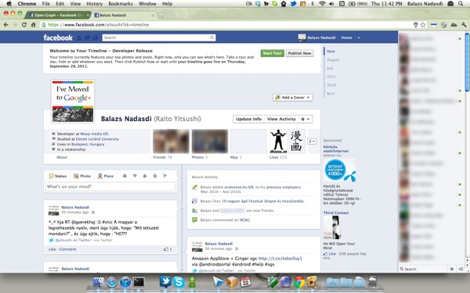Open the messages icon in Facebook header
Viewport: 470px width, 293px height.
(87, 38)
